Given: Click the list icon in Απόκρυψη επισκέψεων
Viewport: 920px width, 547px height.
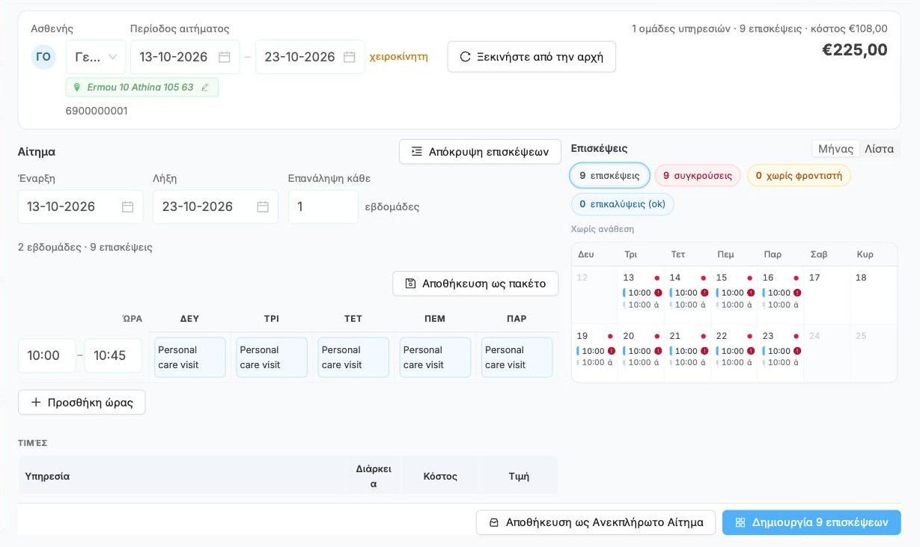Looking at the screenshot, I should pos(417,151).
